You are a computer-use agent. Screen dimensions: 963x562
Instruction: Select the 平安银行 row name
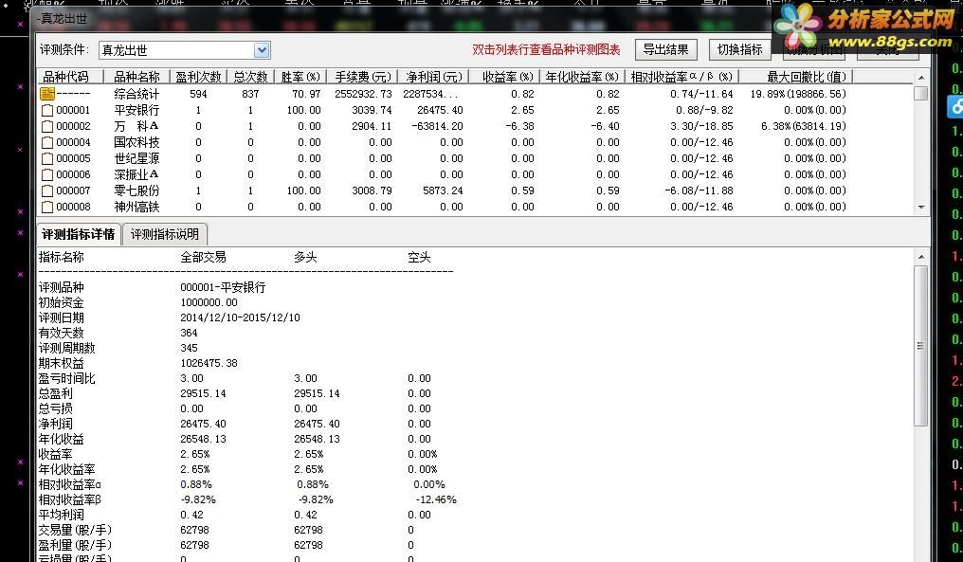(x=136, y=110)
